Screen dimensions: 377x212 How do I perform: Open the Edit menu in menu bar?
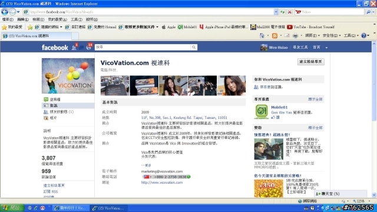tap(23, 19)
